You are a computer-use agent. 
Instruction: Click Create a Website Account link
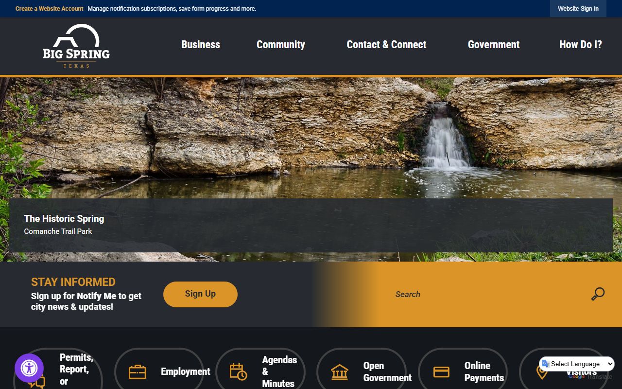coord(50,9)
